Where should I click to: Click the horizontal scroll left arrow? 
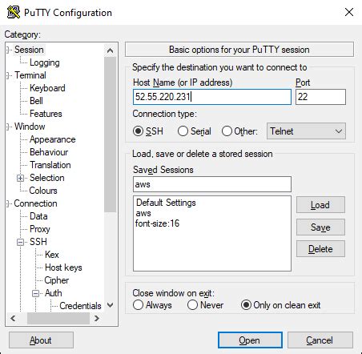[13, 318]
